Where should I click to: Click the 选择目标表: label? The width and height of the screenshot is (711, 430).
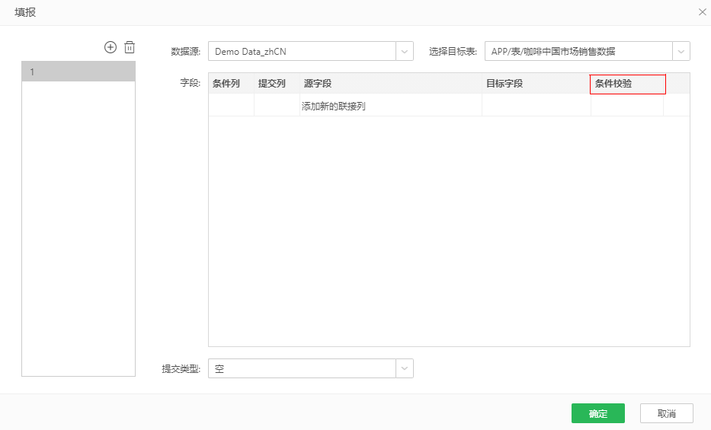pyautogui.click(x=453, y=51)
